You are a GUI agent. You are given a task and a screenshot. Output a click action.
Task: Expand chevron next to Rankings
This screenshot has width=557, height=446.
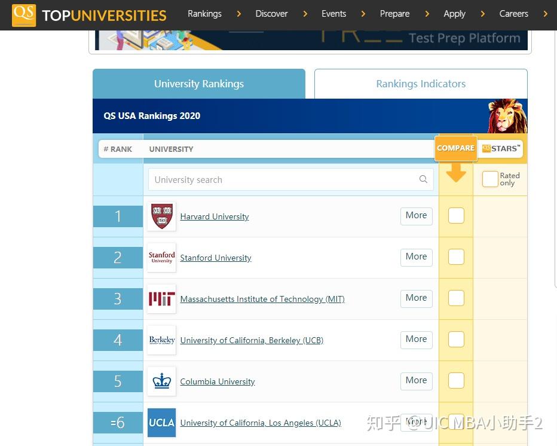point(238,14)
